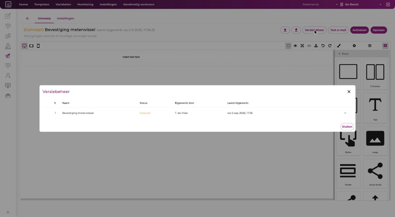Open the blocks grid icon

pos(385,46)
